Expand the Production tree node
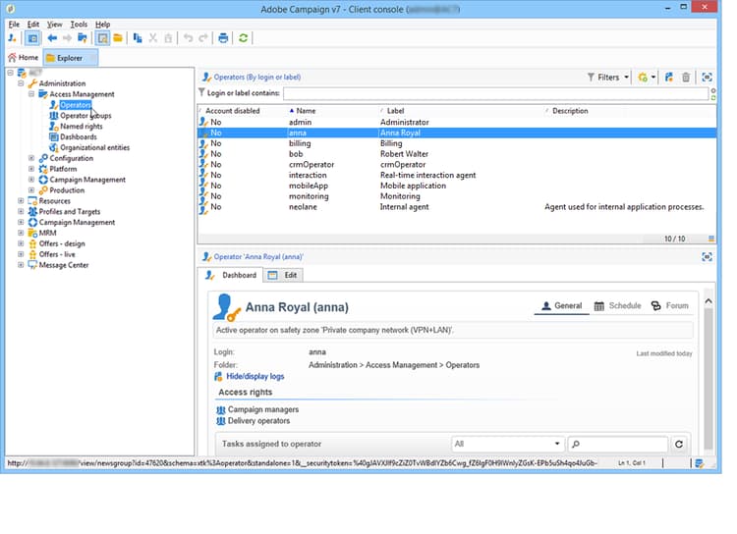This screenshot has height=534, width=737. pos(31,190)
